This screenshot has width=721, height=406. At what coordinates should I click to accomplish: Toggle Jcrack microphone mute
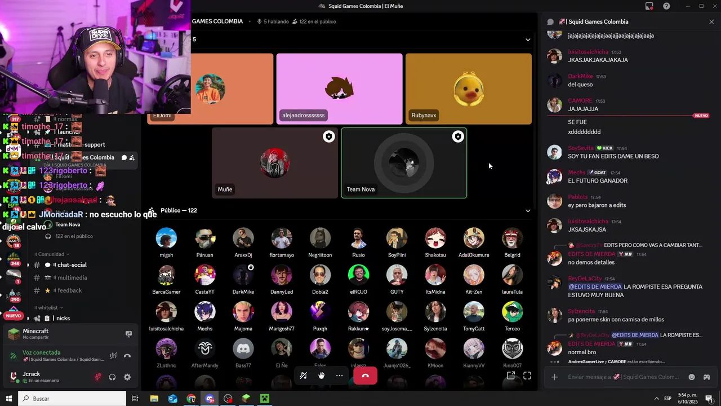pos(98,377)
